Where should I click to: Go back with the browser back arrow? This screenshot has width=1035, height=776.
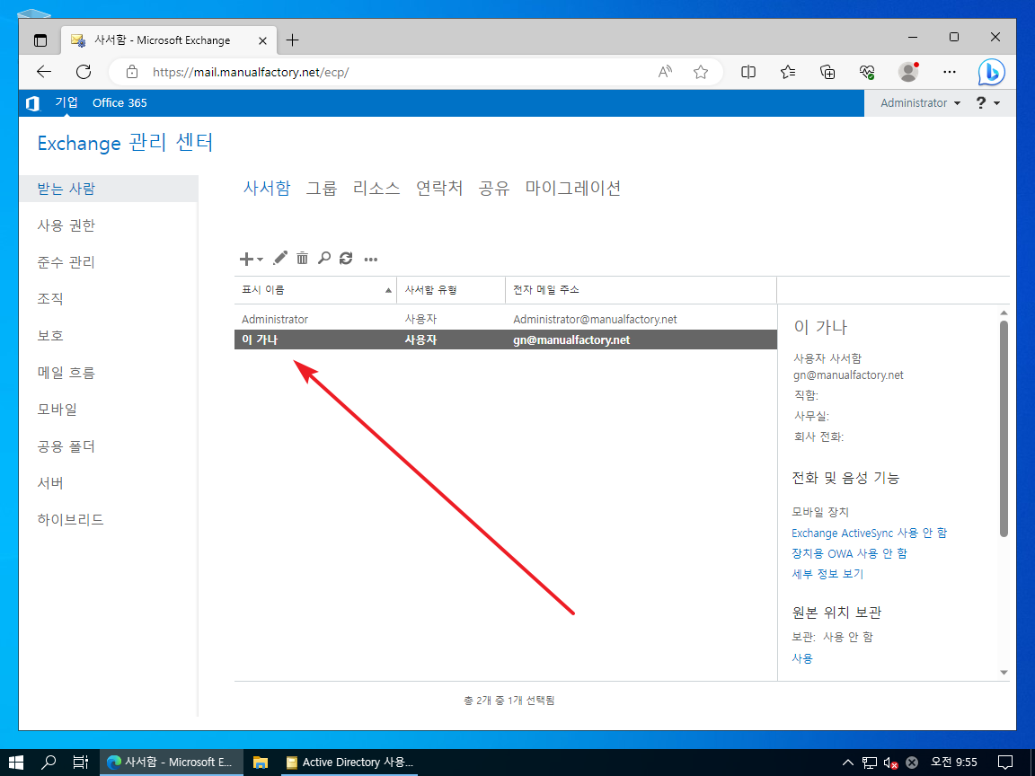(x=44, y=72)
